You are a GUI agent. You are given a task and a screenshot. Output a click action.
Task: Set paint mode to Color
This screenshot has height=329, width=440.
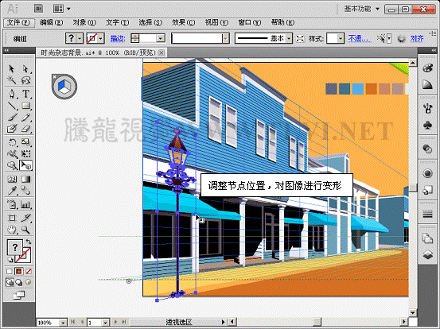point(10,271)
